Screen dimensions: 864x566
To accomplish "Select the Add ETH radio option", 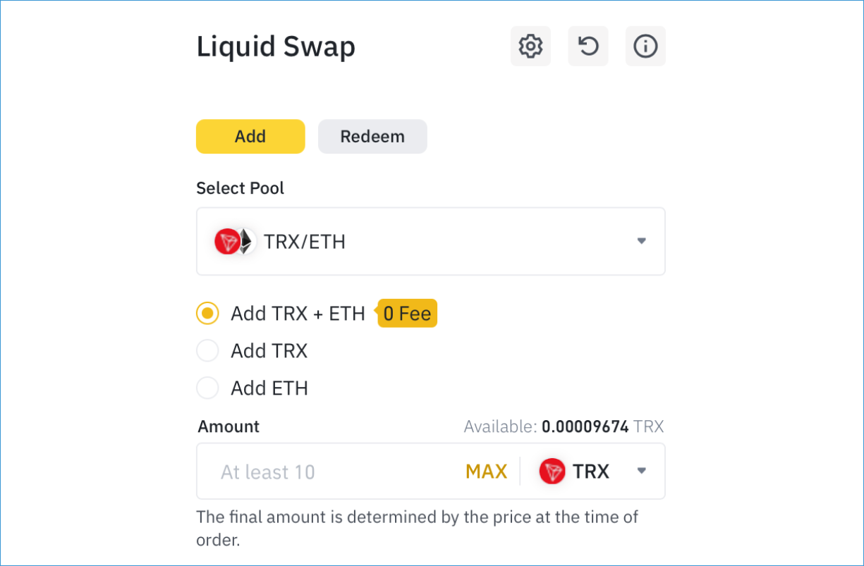I will pyautogui.click(x=207, y=388).
